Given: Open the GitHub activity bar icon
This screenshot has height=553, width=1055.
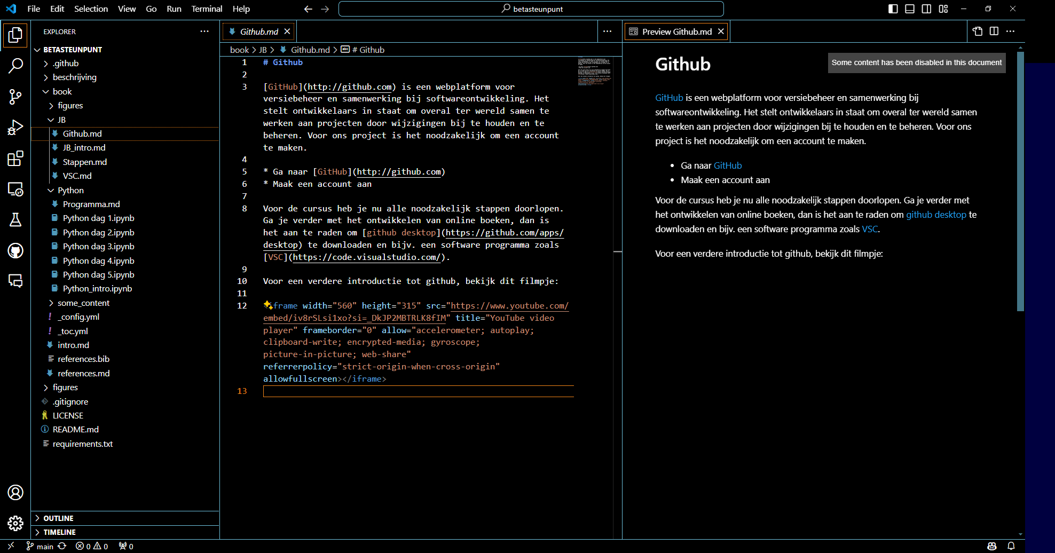Looking at the screenshot, I should (x=15, y=250).
